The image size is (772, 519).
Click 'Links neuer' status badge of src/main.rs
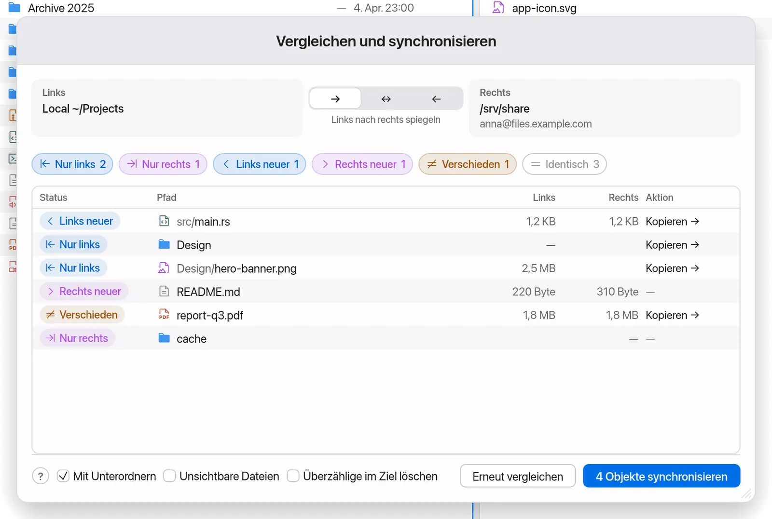click(x=80, y=221)
